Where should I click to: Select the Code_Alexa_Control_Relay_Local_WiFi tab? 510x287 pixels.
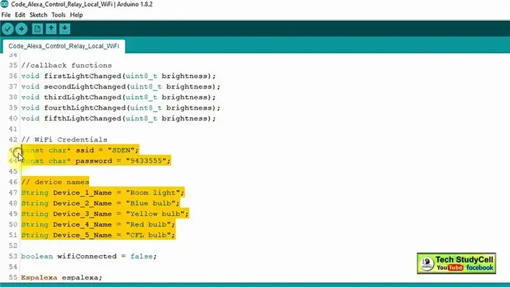tap(64, 46)
